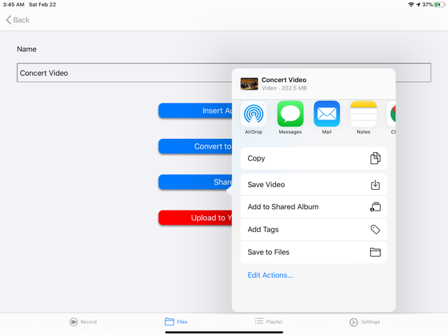Tap the battery status icon
448x335 pixels.
pyautogui.click(x=440, y=5)
